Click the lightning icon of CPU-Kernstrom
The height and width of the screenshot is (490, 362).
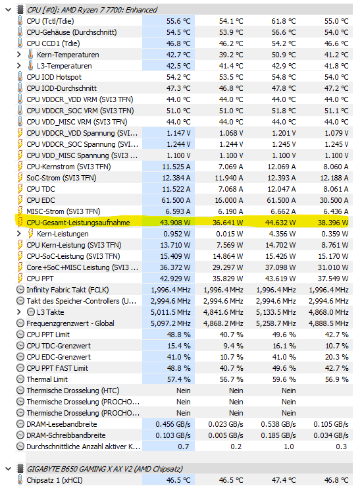coord(20,167)
